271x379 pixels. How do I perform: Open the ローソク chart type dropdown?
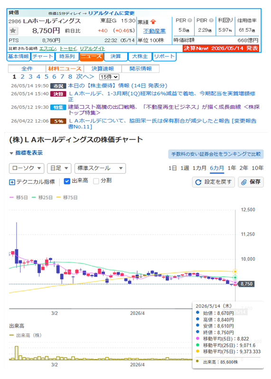(x=27, y=168)
